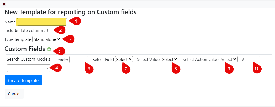Screen dimensions: 275x107
Task: Click the red callout marker numbered 3
Action: pyautogui.click(x=69, y=39)
